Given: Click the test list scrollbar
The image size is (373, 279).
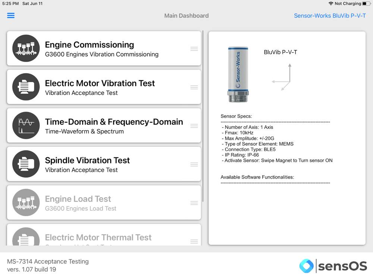Looking at the screenshot, I should coord(203,116).
